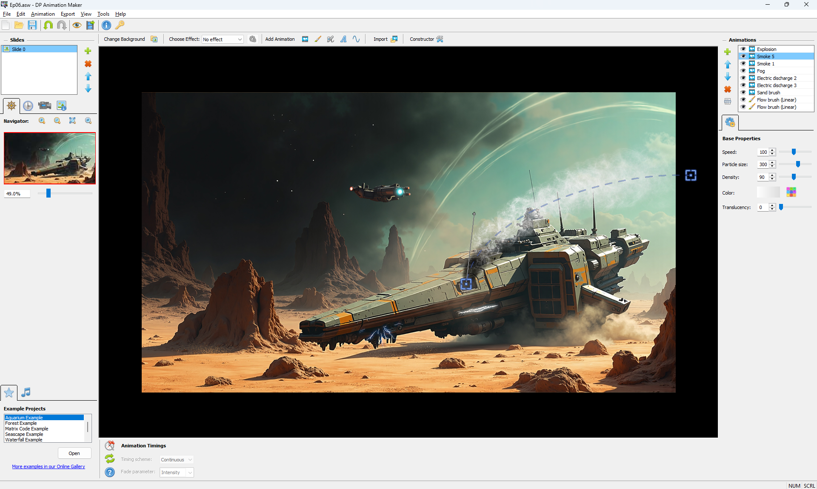The height and width of the screenshot is (489, 817).
Task: Open the Export menu
Action: pos(68,14)
